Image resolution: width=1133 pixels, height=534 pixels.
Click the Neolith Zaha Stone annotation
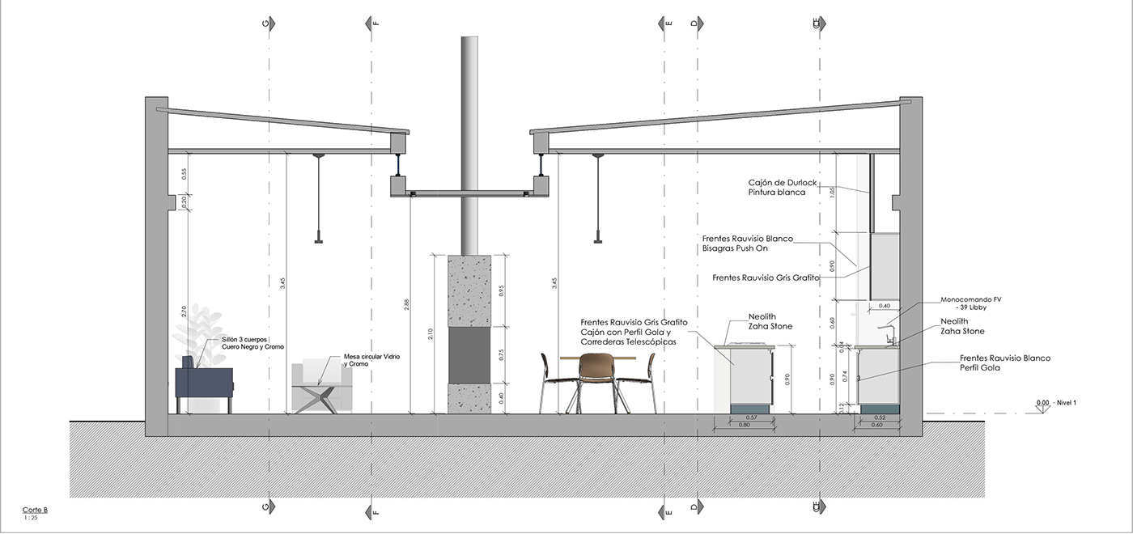tap(770, 321)
